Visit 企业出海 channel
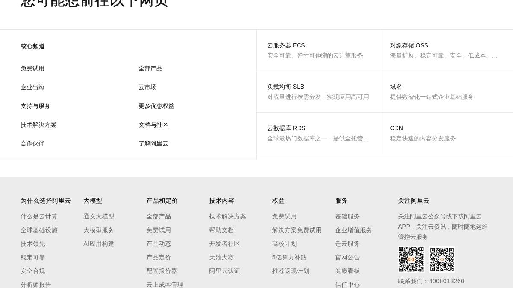This screenshot has height=288, width=513. [x=32, y=87]
